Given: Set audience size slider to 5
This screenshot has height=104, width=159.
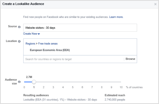Looking at the screenshot, I should (x=73, y=82).
